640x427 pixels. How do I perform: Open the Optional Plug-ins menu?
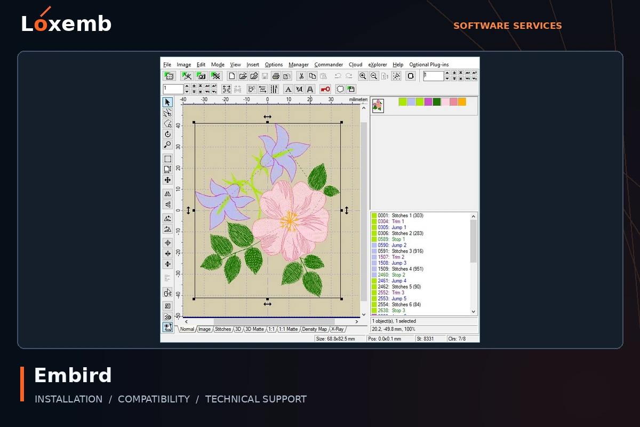(429, 65)
